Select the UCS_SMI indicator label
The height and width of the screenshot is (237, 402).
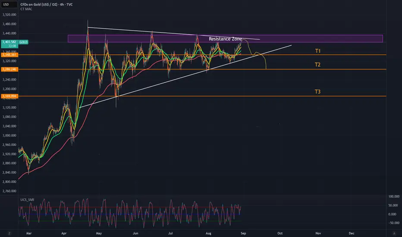(x=27, y=200)
